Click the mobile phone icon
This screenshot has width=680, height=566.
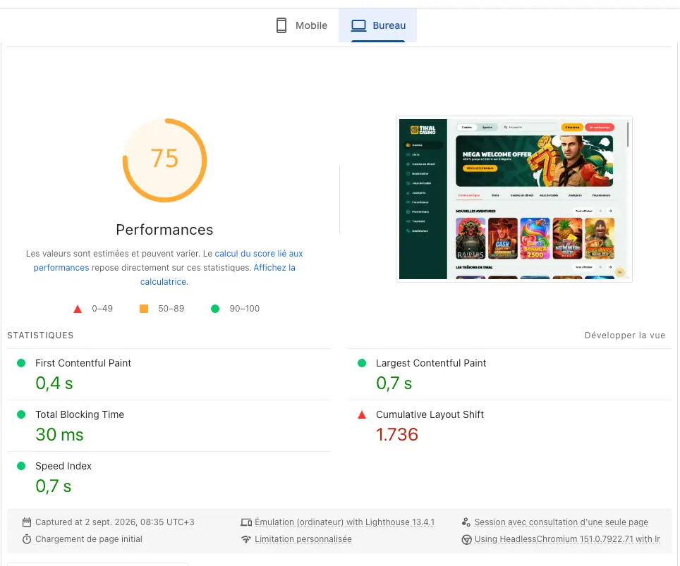click(281, 25)
